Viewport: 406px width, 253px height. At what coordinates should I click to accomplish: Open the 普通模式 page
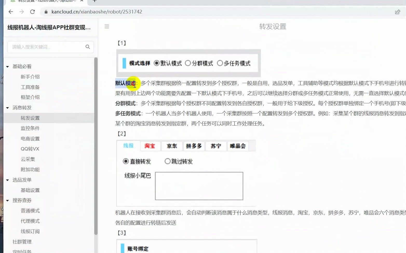(30, 211)
